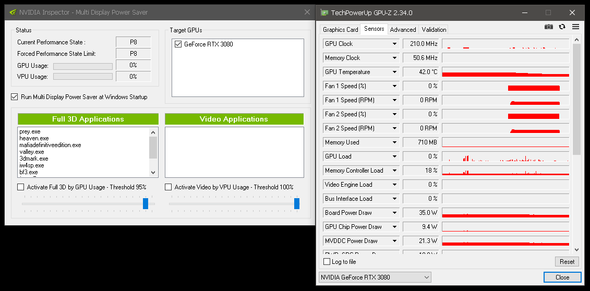
Task: Switch to the Graphics Card tab
Action: pyautogui.click(x=340, y=30)
